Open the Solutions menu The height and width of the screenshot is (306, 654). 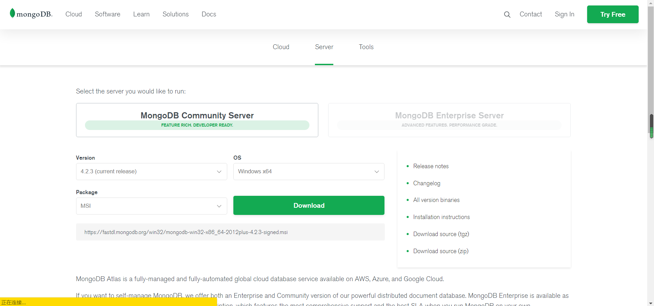pyautogui.click(x=175, y=14)
